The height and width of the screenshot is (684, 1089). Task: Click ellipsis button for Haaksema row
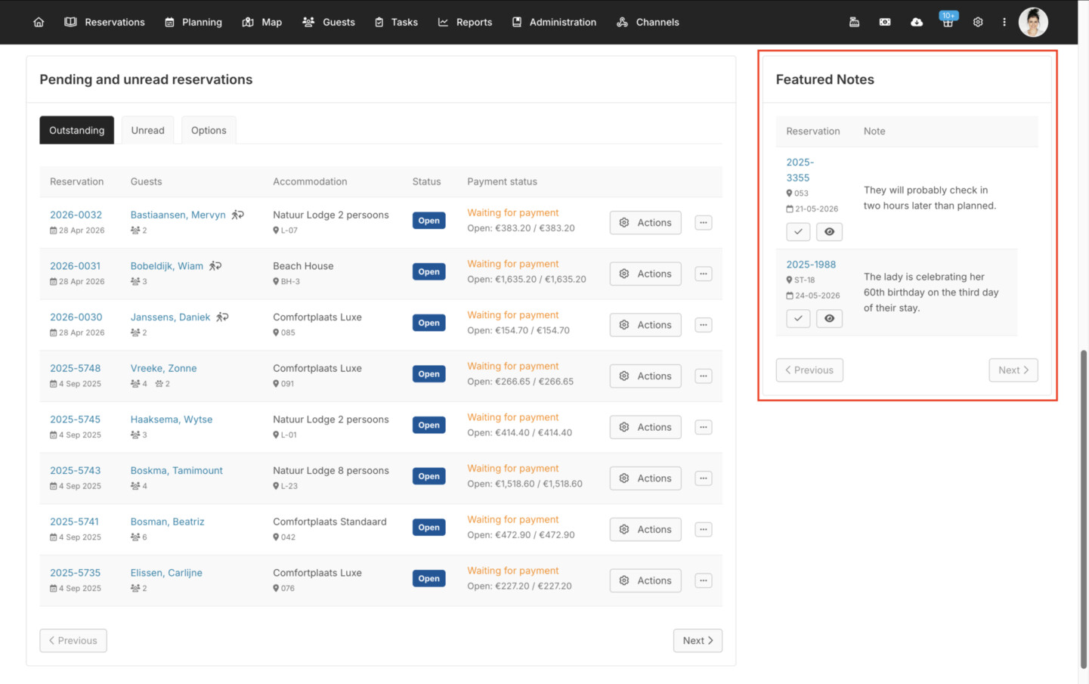coord(704,427)
